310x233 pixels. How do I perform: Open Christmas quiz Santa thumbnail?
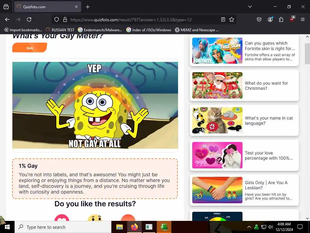[217, 85]
